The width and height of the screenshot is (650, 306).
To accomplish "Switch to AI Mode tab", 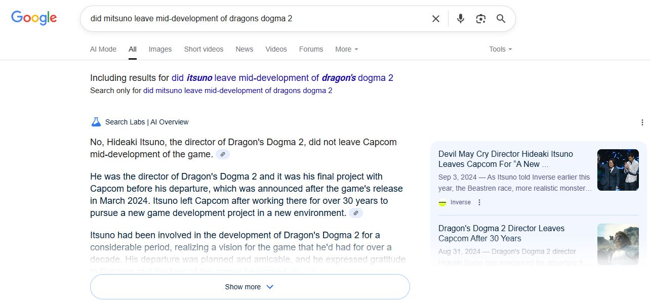I will pyautogui.click(x=103, y=49).
